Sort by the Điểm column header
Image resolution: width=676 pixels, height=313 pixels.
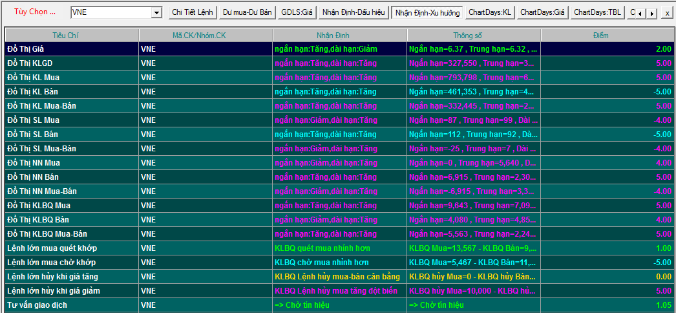[x=607, y=36]
